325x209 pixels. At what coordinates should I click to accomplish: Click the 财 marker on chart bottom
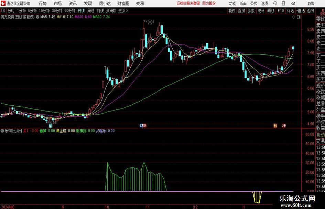click(x=141, y=126)
